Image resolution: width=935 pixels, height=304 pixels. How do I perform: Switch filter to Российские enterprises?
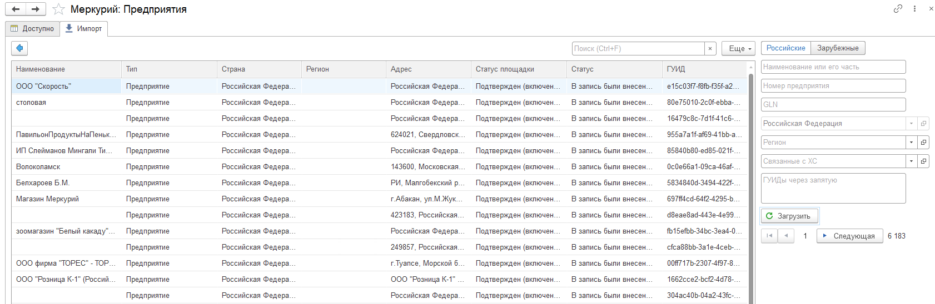pos(785,48)
